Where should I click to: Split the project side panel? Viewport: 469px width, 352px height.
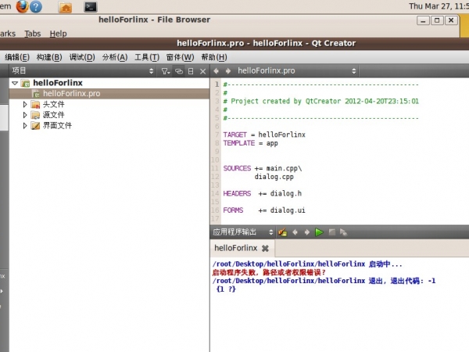click(190, 70)
